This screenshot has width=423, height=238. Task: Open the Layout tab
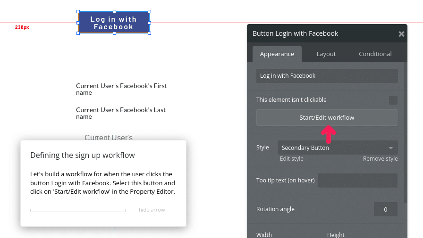[x=326, y=54]
